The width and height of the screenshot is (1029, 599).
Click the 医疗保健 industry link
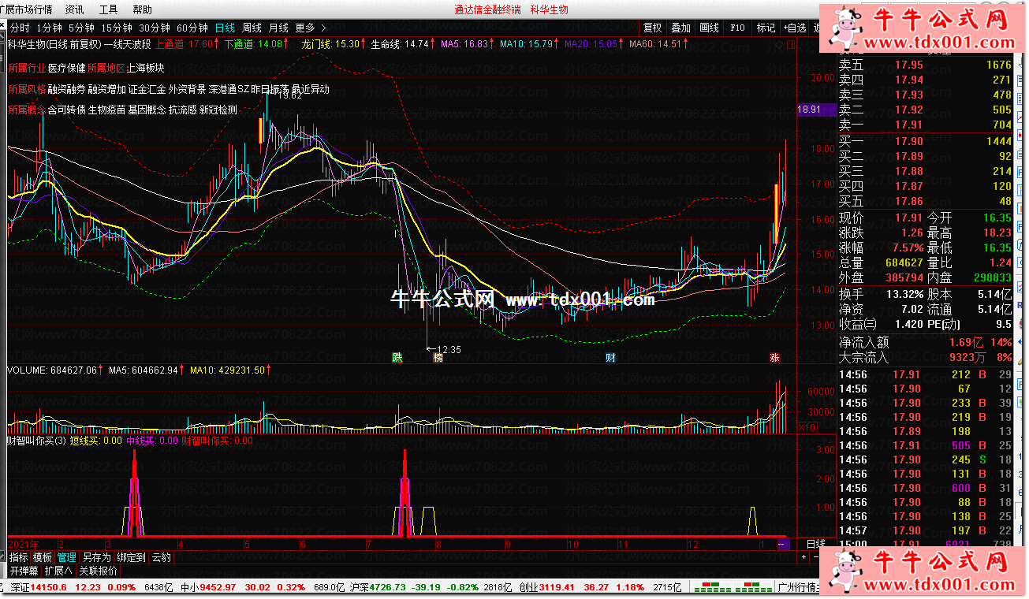point(67,68)
